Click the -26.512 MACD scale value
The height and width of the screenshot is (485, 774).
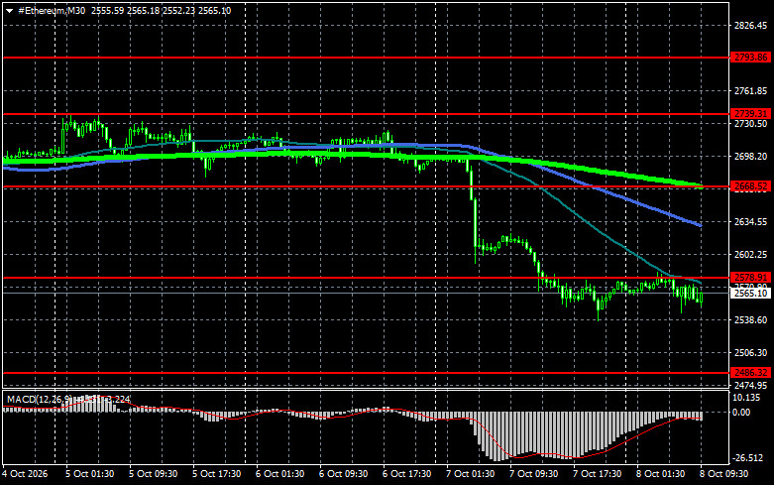coord(746,458)
